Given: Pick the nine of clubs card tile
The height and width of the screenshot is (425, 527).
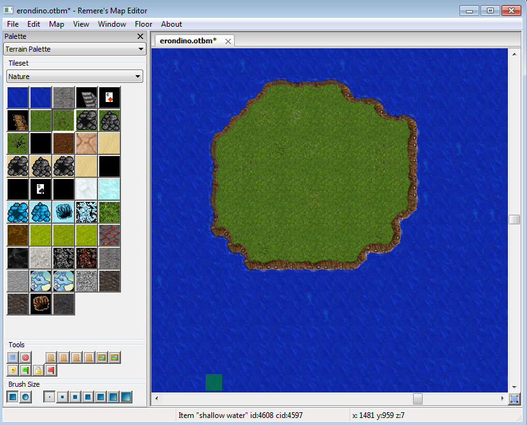Looking at the screenshot, I should 41,189.
